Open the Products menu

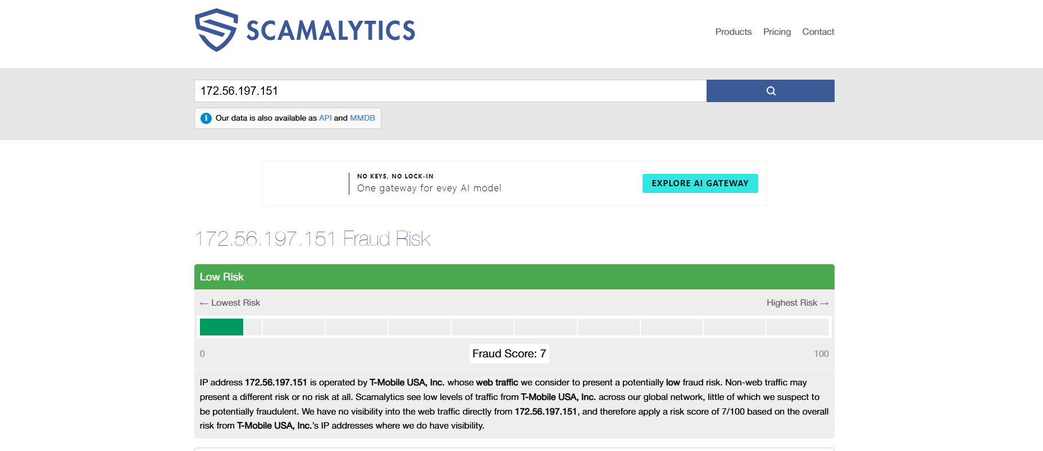733,32
